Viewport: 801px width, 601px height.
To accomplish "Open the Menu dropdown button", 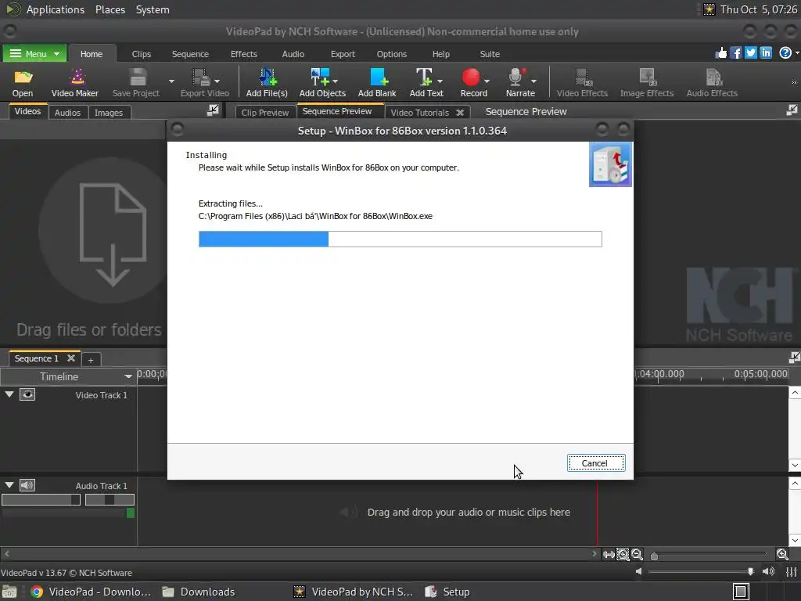I will [34, 54].
